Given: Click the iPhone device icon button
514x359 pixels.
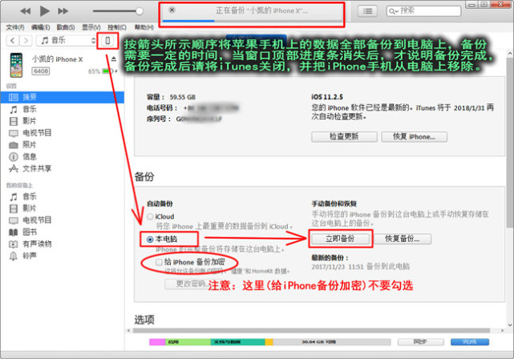Looking at the screenshot, I should (x=107, y=41).
